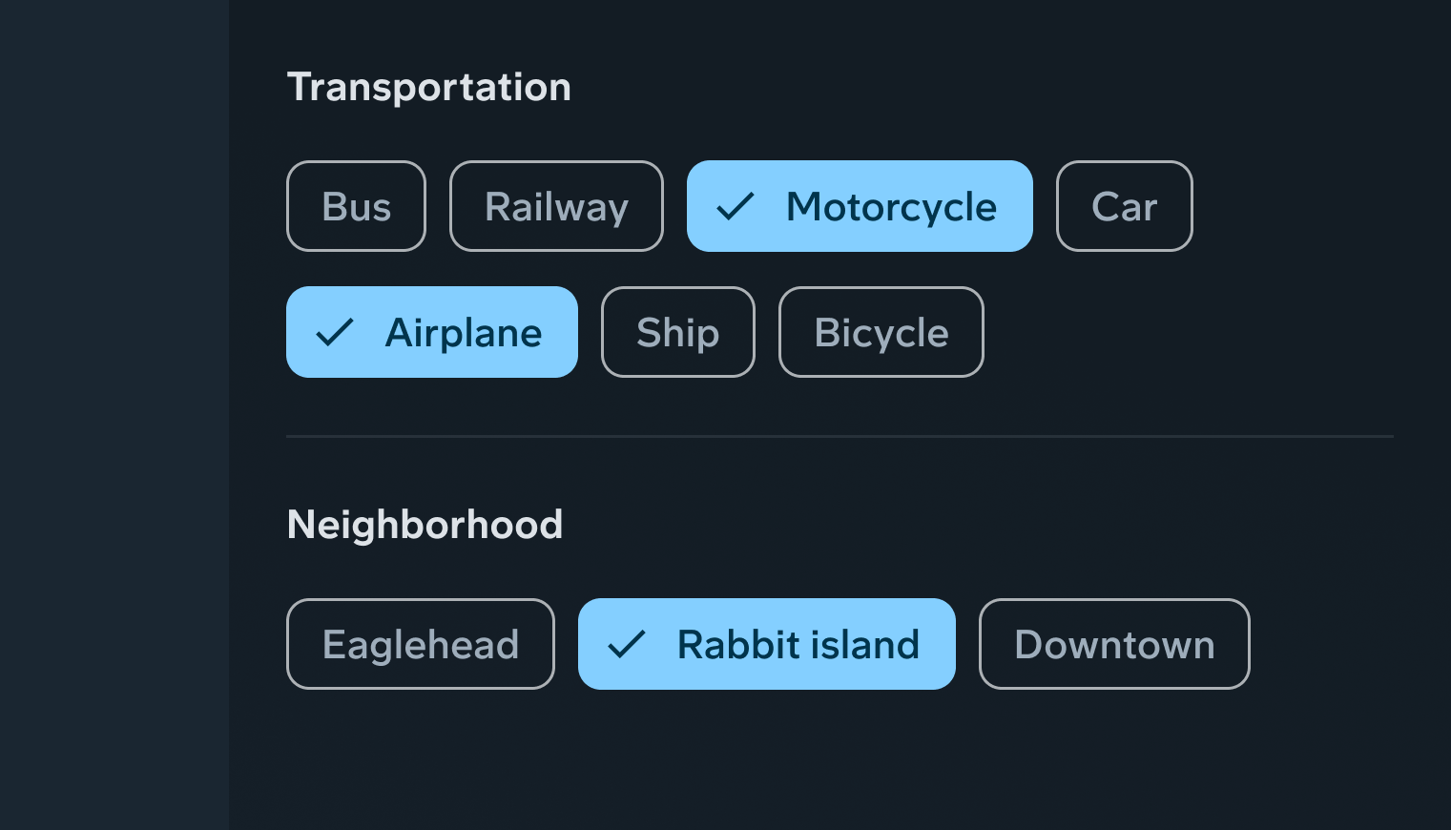Turn off the Airplane filter chip

431,333
